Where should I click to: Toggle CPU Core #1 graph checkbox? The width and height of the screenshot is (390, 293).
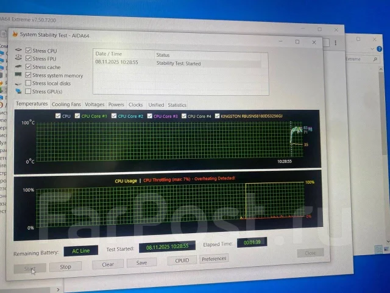coord(77,116)
